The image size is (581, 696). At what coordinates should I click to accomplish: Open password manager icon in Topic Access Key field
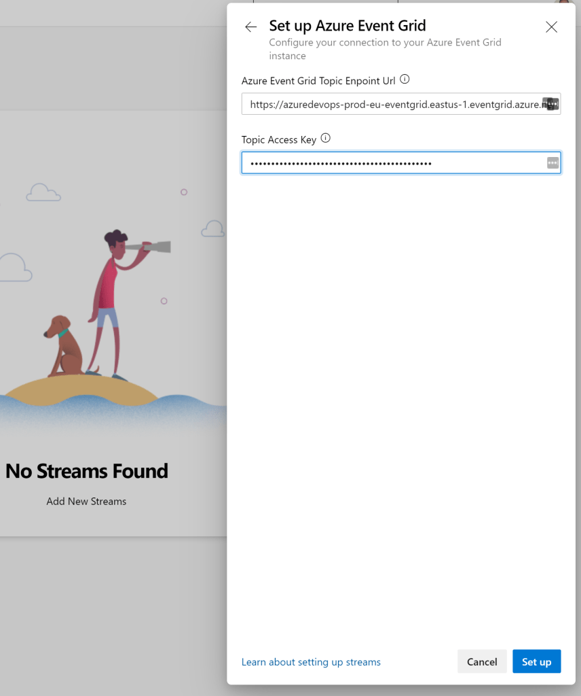coord(552,163)
